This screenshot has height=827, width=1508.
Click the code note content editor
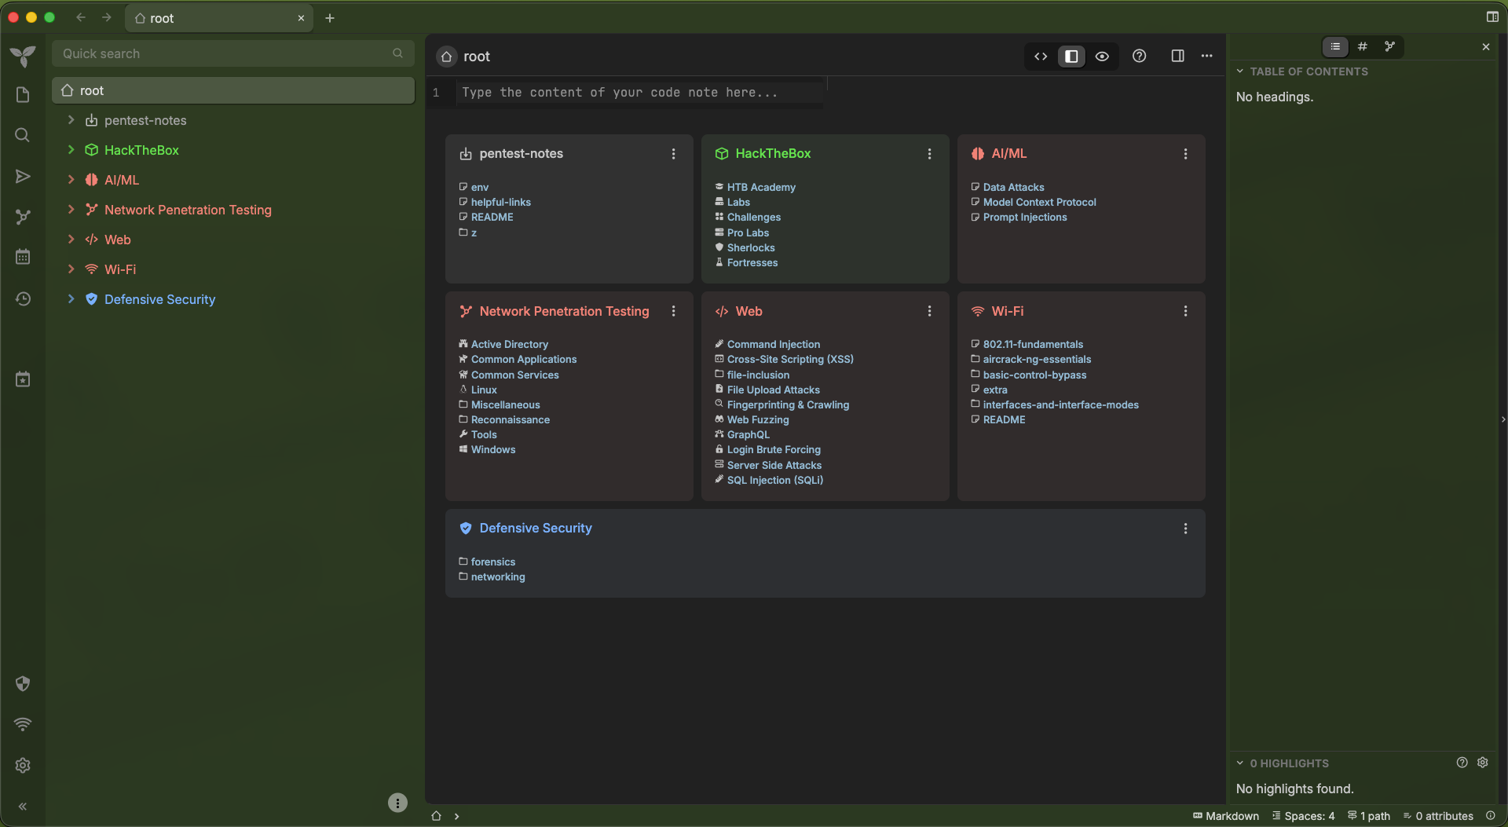640,92
